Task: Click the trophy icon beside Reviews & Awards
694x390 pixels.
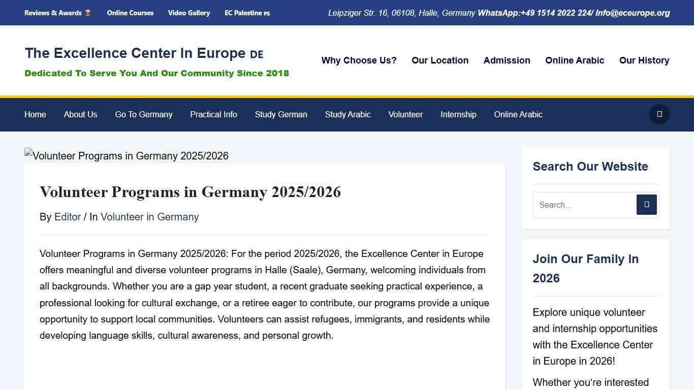Action: click(88, 13)
